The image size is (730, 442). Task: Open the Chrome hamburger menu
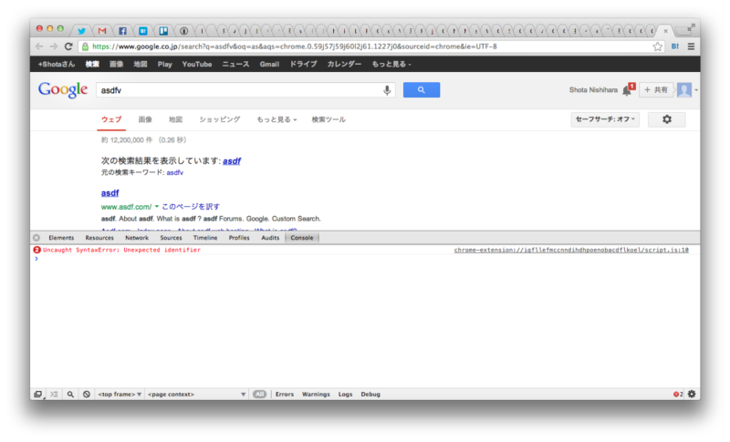[691, 46]
